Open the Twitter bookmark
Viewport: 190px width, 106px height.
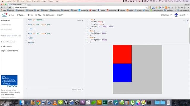[146, 10]
